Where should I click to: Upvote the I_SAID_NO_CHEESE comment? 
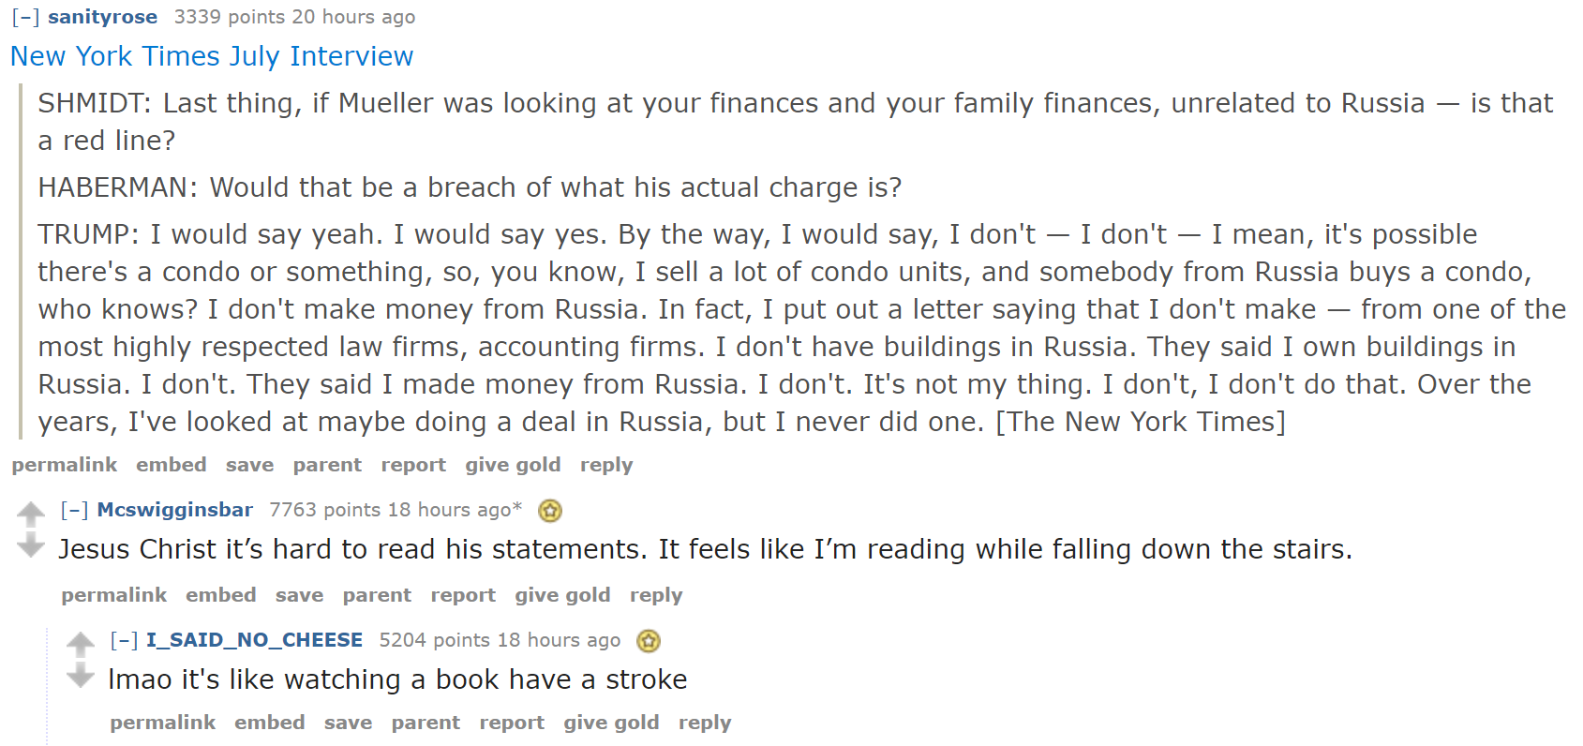(81, 643)
